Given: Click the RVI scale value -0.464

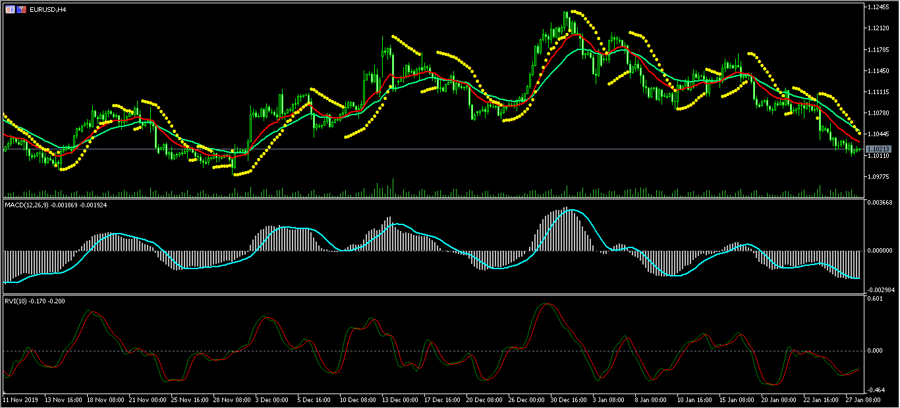Looking at the screenshot, I should (876, 391).
